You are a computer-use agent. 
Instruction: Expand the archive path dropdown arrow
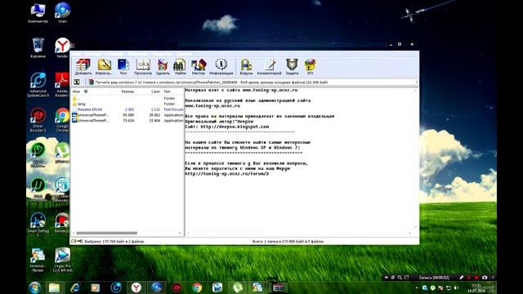416,82
